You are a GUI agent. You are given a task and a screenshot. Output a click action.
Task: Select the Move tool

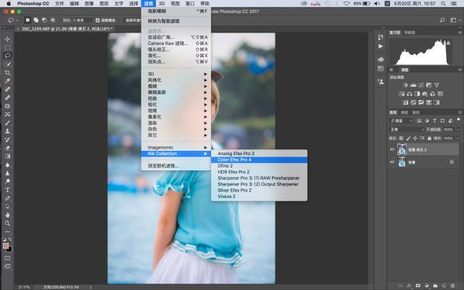[7, 38]
